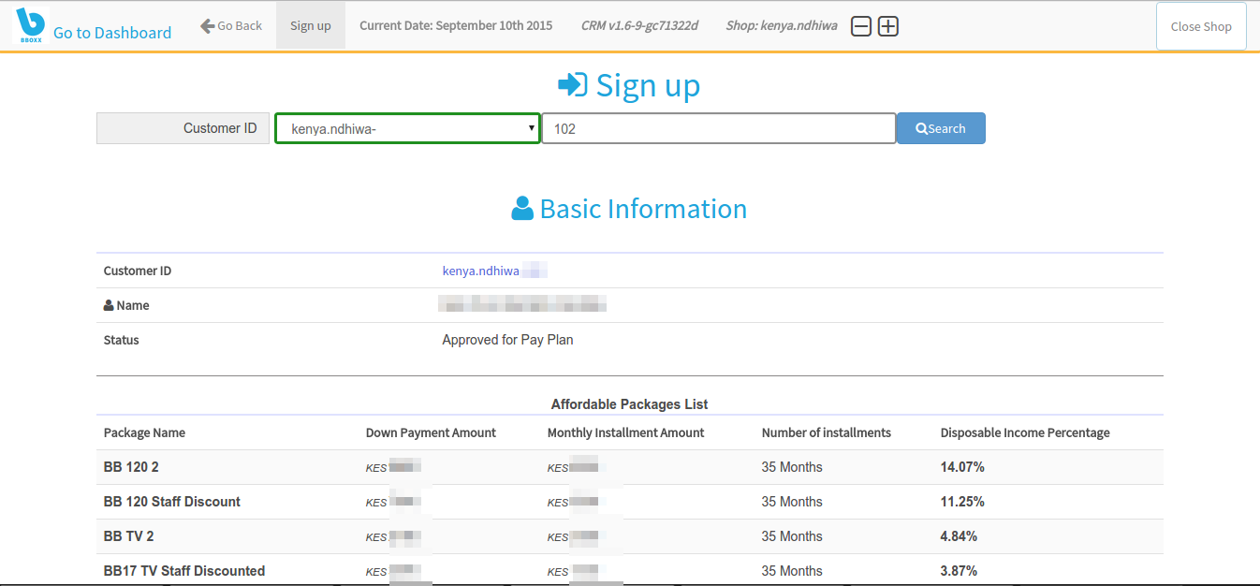
Task: Go Back using the arrow button
Action: (x=230, y=25)
